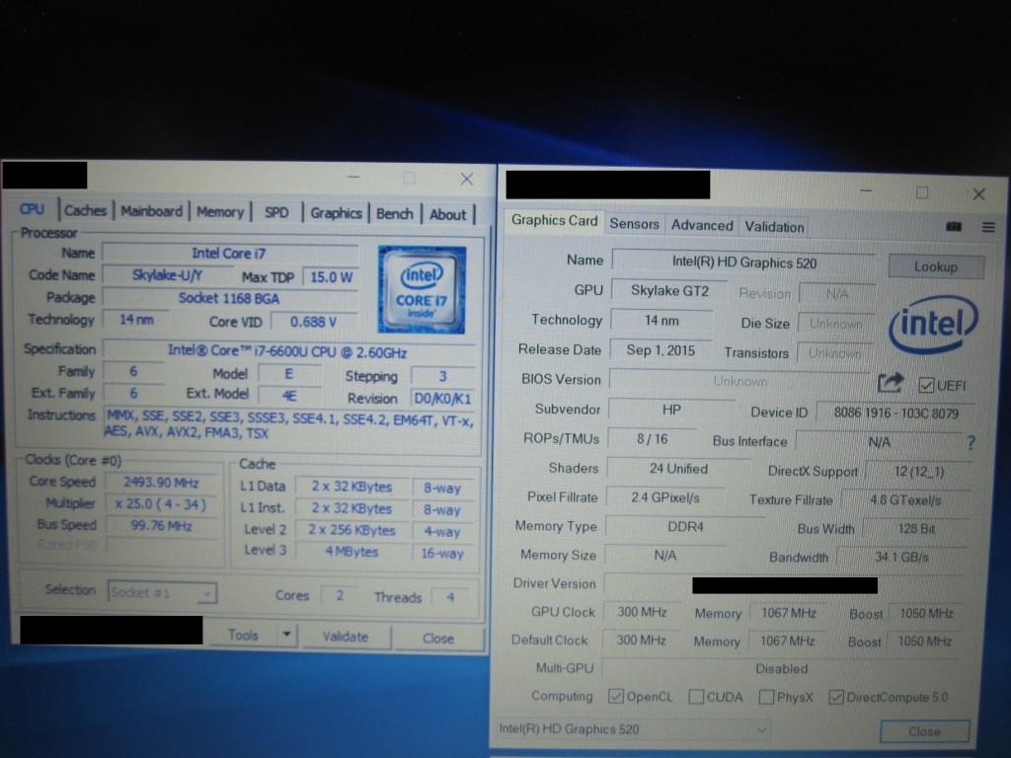Click the BIOS export share icon

(x=891, y=384)
